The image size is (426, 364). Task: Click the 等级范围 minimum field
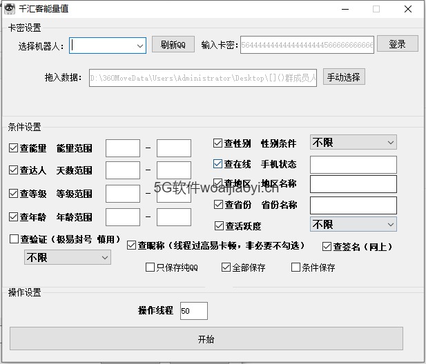point(123,194)
